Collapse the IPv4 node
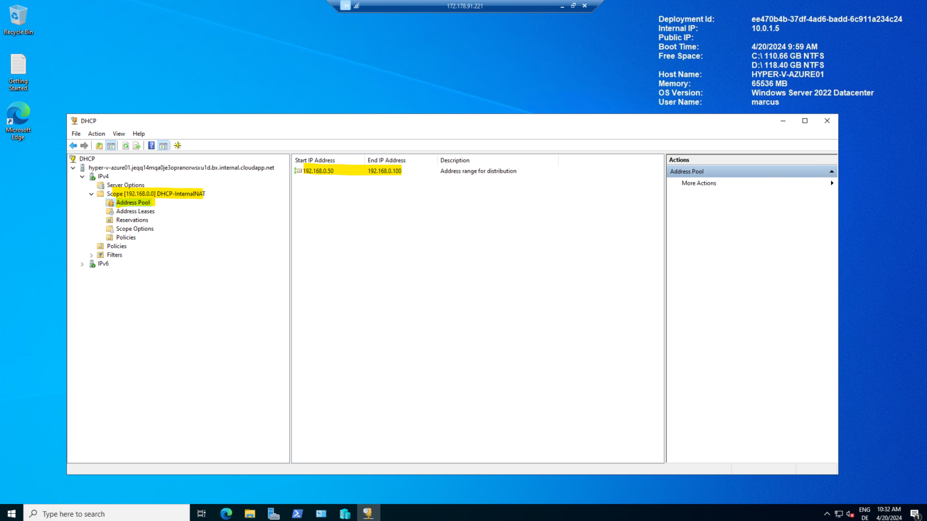927x521 pixels. pos(82,176)
